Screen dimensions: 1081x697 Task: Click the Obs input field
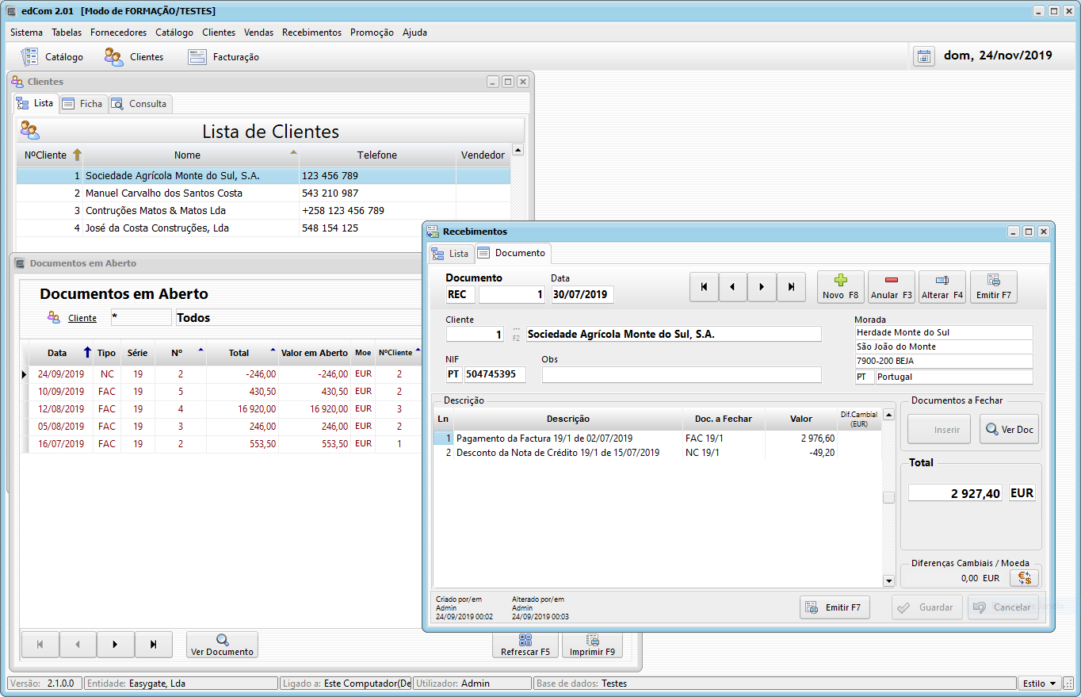[x=682, y=374]
